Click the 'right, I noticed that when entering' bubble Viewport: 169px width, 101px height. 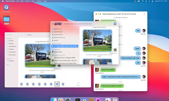tap(121, 77)
